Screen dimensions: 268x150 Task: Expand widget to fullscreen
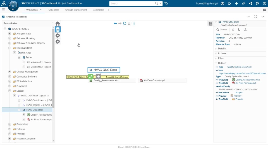pos(256,17)
